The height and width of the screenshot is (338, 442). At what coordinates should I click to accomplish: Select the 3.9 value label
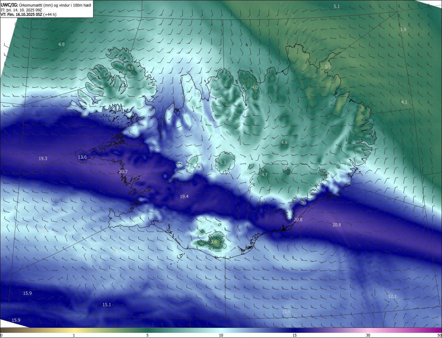click(403, 30)
